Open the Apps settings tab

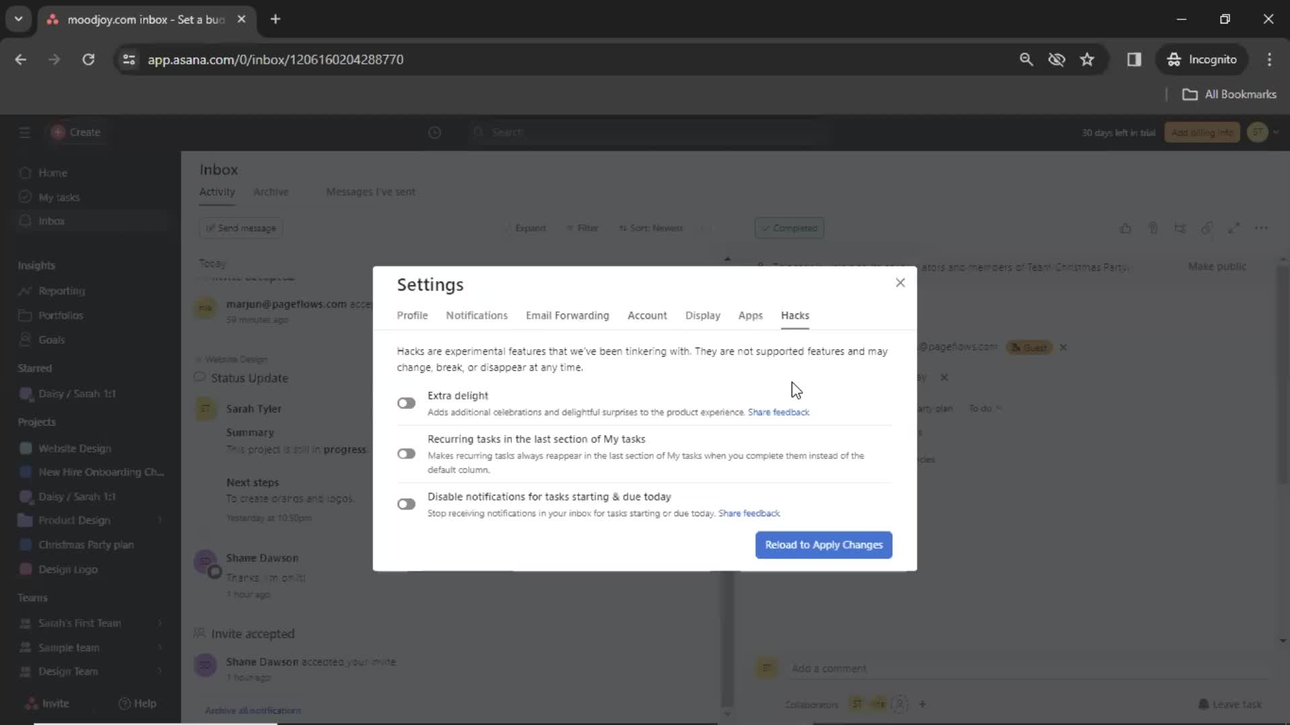point(750,316)
